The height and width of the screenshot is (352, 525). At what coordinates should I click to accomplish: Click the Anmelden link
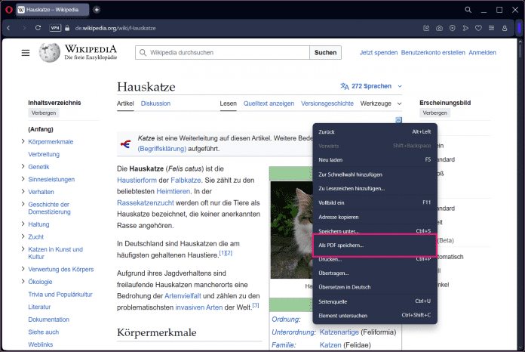coord(482,53)
